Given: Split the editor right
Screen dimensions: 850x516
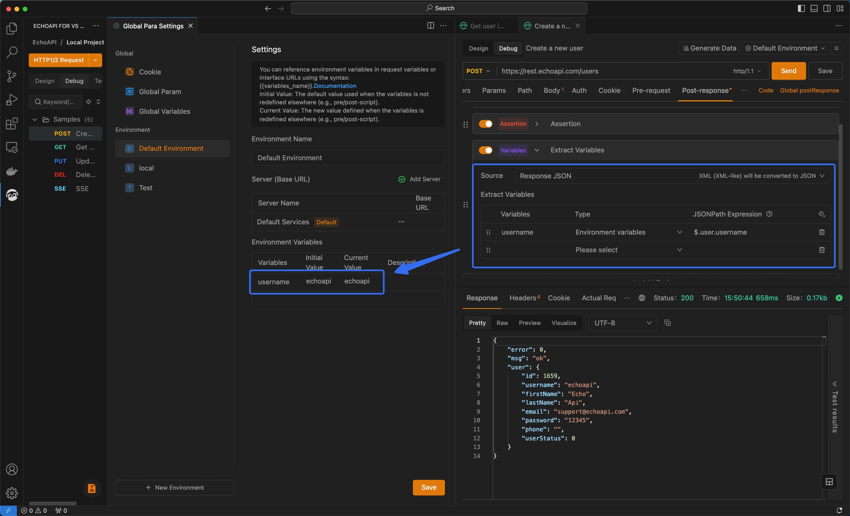Looking at the screenshot, I should (431, 25).
